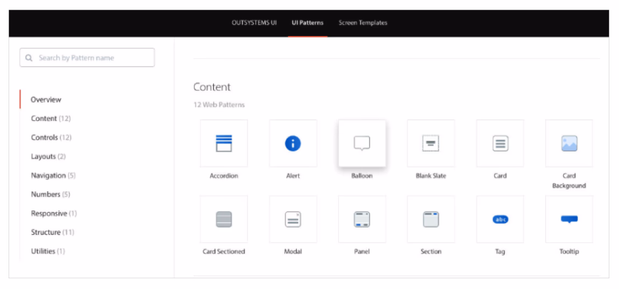Click the 'Tooltip' label text
This screenshot has height=289, width=619.
pyautogui.click(x=569, y=251)
